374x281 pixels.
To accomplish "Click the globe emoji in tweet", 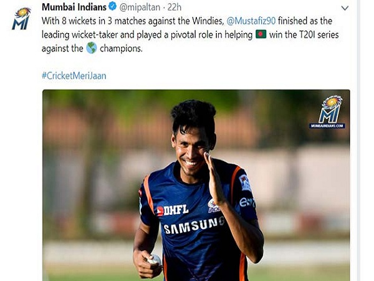I will [92, 48].
